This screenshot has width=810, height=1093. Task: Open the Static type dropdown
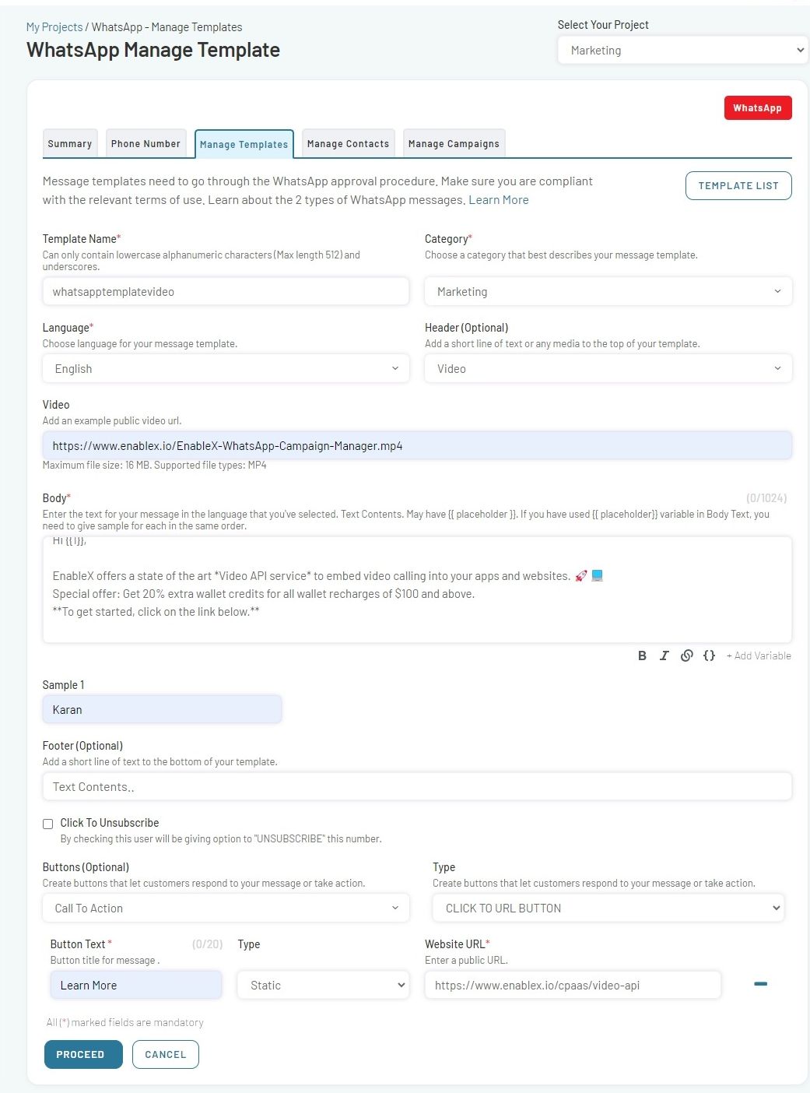323,986
